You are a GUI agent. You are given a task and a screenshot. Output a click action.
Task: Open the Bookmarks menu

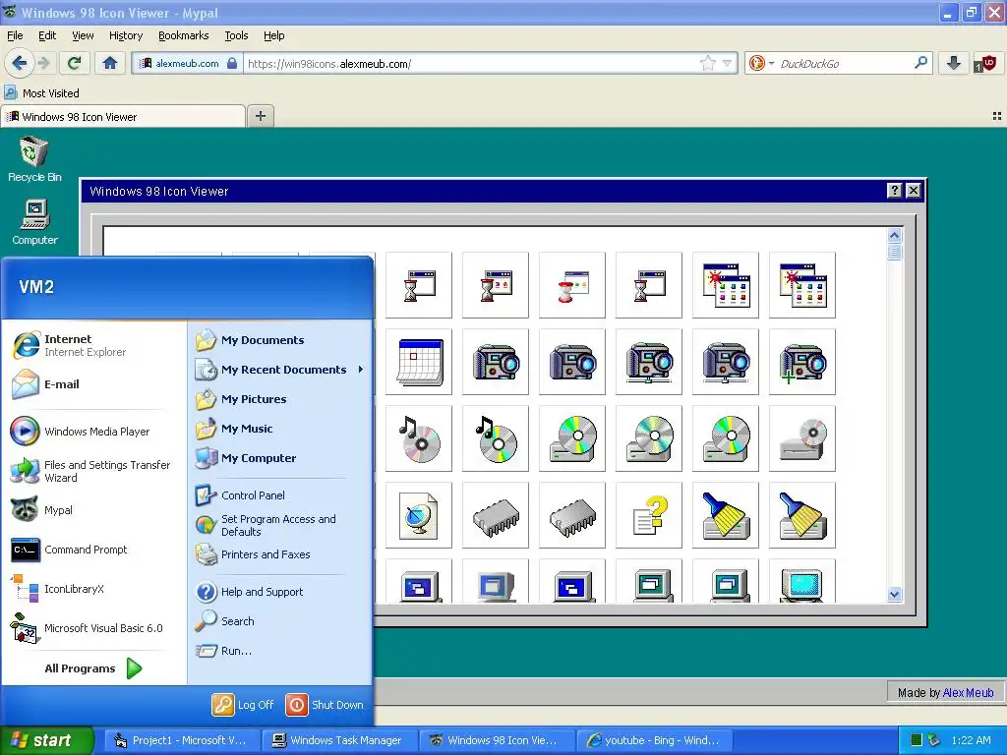pyautogui.click(x=183, y=35)
